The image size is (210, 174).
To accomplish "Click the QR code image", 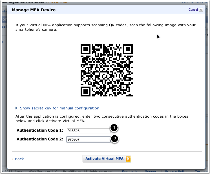I will [107, 70].
